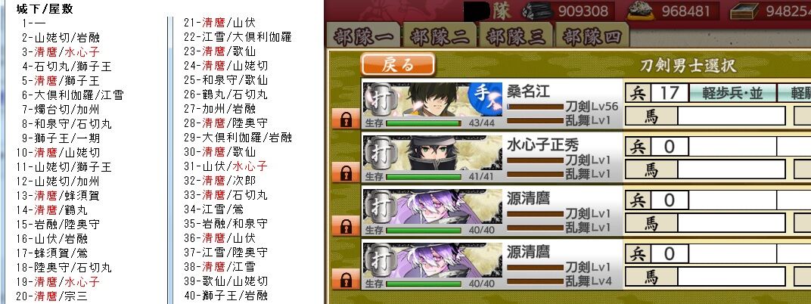
Task: Toggle lock icon on 水心子正秀 row
Action: coord(346,172)
